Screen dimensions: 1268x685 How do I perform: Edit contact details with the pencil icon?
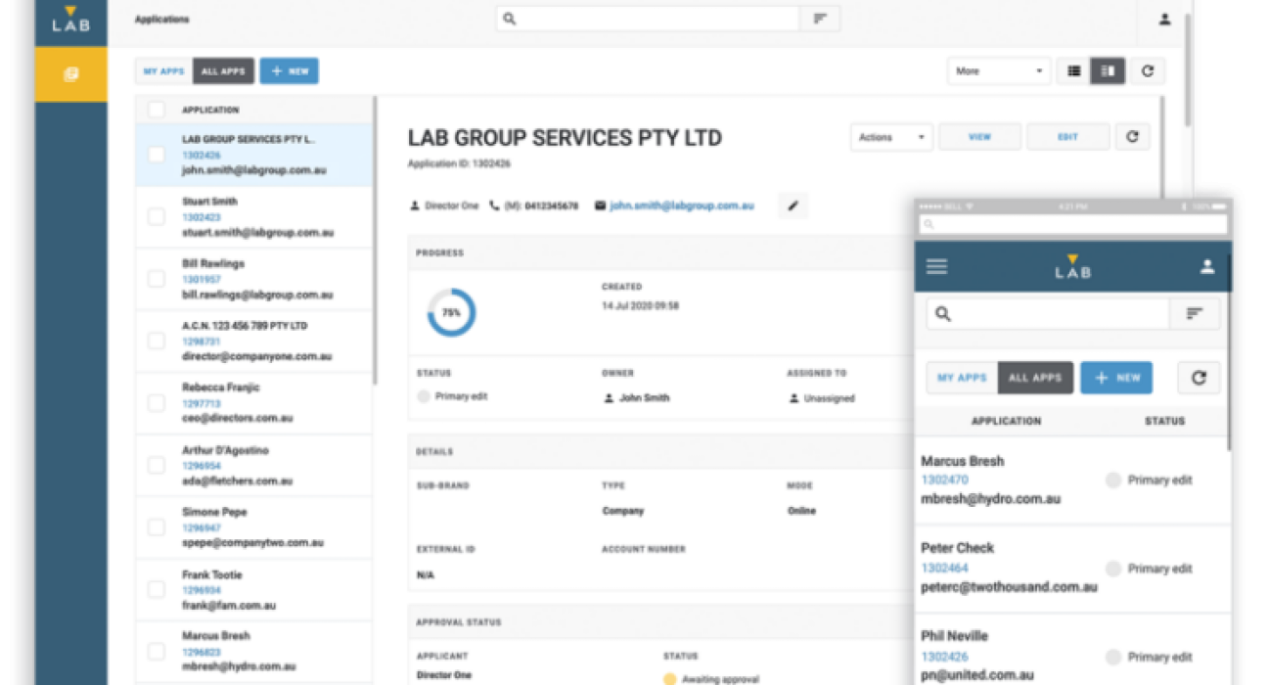pos(792,205)
